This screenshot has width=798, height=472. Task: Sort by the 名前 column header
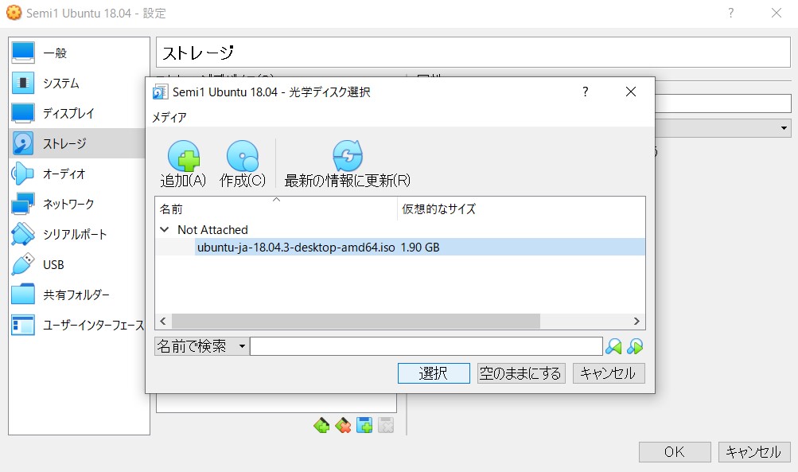[x=276, y=209]
